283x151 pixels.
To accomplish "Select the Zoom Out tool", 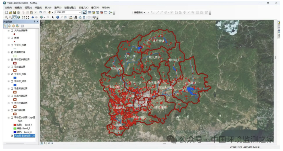I will pyautogui.click(x=10, y=17).
